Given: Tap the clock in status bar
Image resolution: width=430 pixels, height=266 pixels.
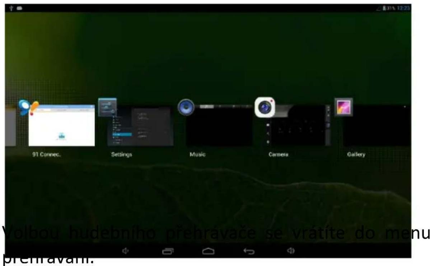Looking at the screenshot, I should [403, 8].
